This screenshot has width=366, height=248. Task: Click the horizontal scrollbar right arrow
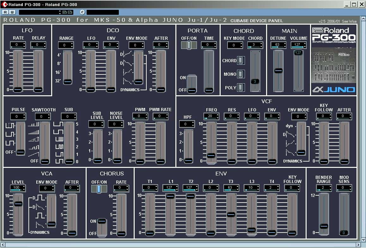coord(358,245)
